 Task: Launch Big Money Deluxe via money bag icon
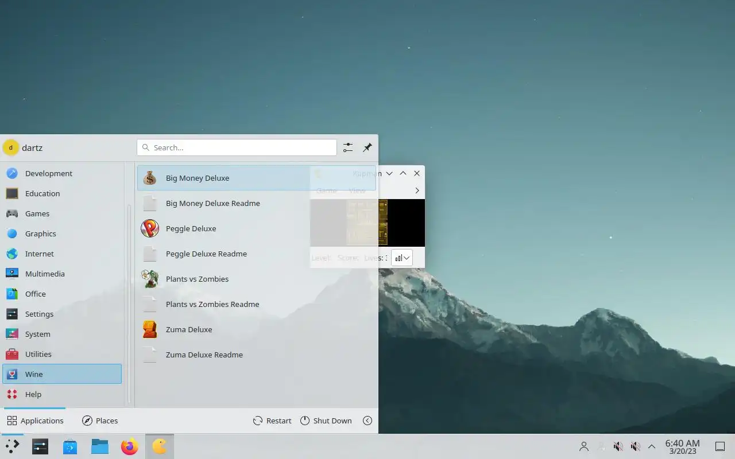150,178
